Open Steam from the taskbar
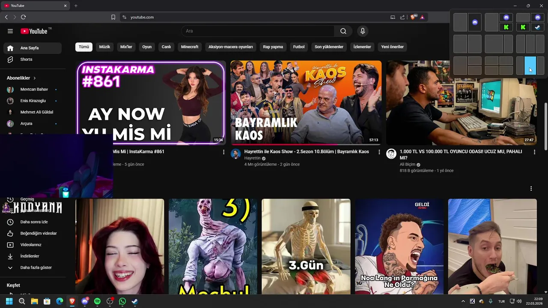548x308 pixels. pos(134,301)
